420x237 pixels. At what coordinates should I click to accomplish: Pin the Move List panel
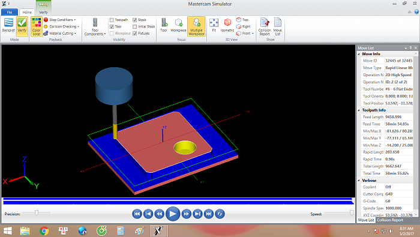[x=410, y=48]
